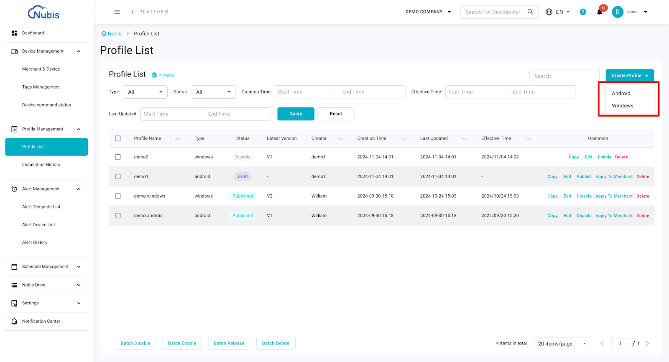Screen dimensions: 669x362
Task: Go to next page arrow
Action: pyautogui.click(x=647, y=344)
